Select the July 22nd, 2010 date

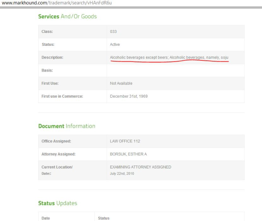coord(122,173)
